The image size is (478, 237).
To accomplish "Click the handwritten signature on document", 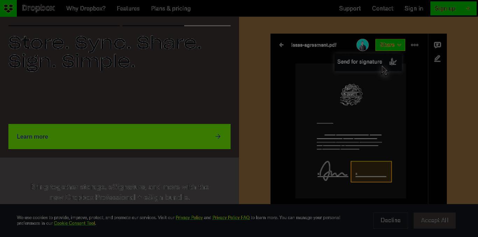I will [332, 171].
